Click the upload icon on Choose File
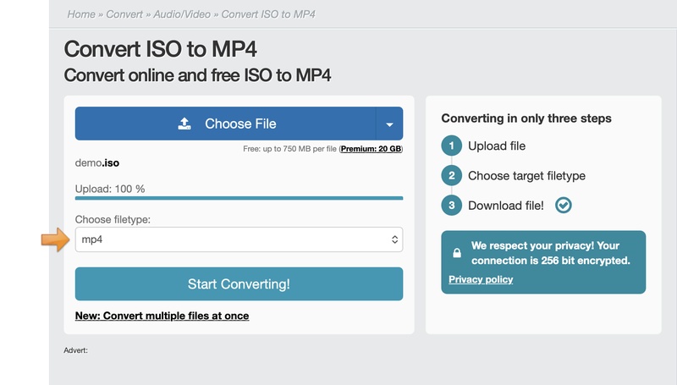677x385 pixels. coord(184,124)
